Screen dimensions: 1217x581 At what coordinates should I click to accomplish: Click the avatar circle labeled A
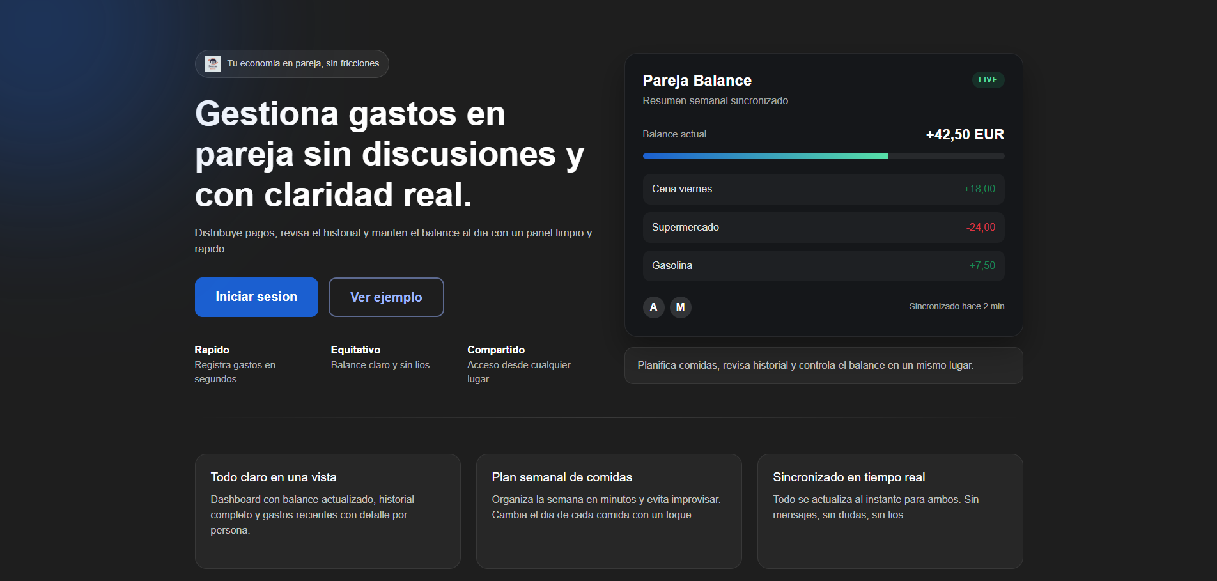(653, 307)
